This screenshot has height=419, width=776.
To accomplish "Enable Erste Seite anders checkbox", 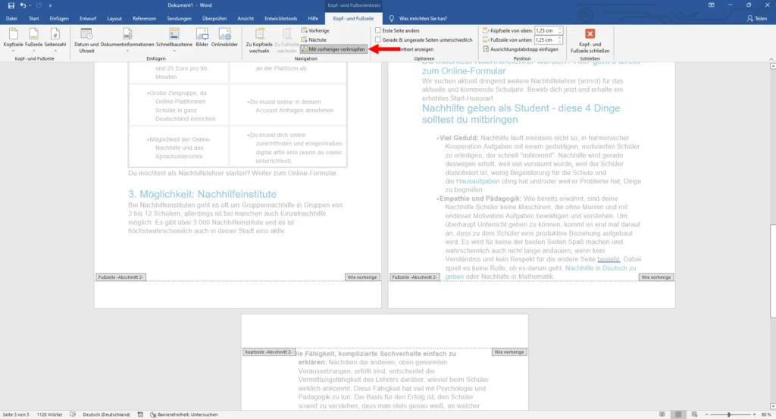I will coord(377,30).
